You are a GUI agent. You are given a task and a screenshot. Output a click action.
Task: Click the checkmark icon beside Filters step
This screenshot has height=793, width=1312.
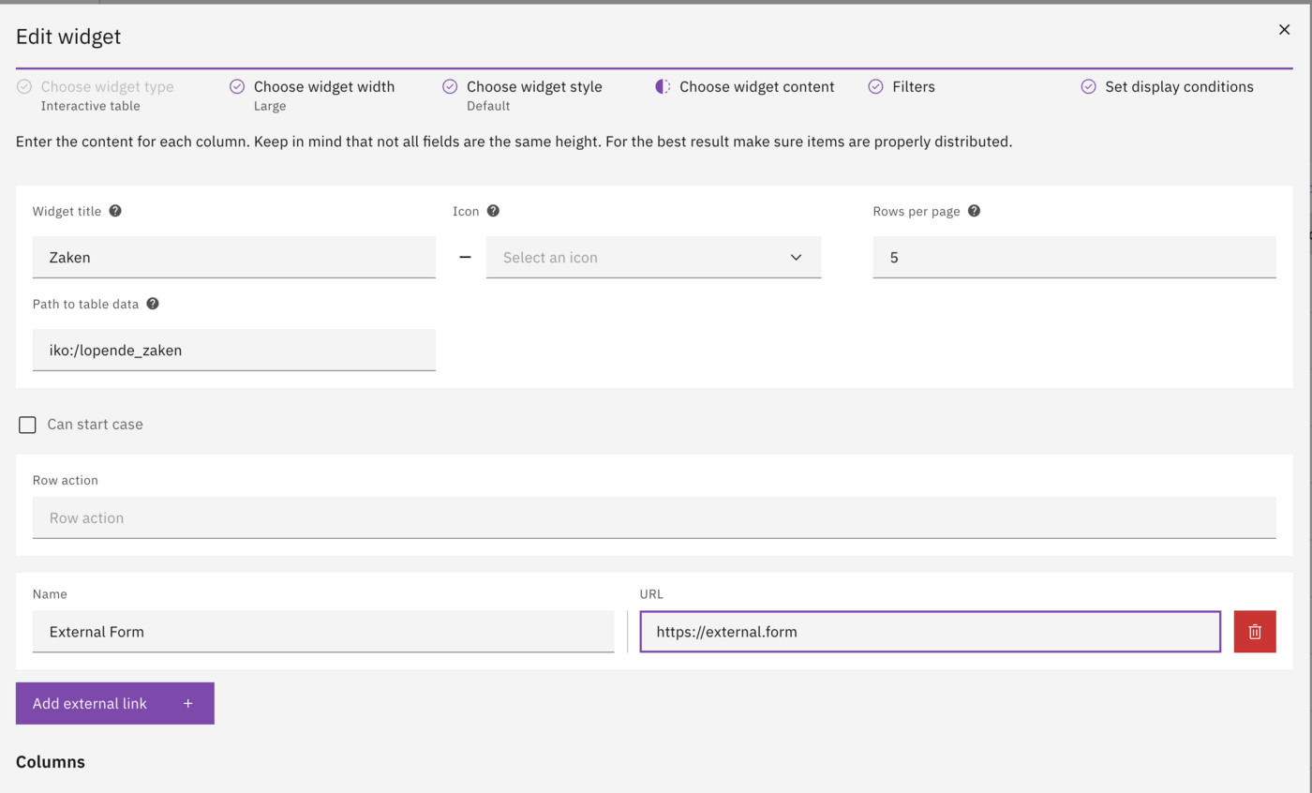tap(875, 86)
